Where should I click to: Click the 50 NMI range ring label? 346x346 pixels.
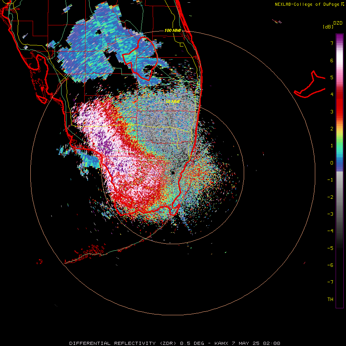coord(173,101)
